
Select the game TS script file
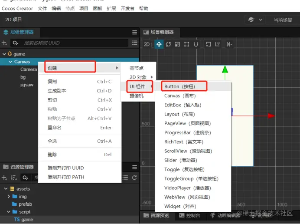tap(23, 219)
